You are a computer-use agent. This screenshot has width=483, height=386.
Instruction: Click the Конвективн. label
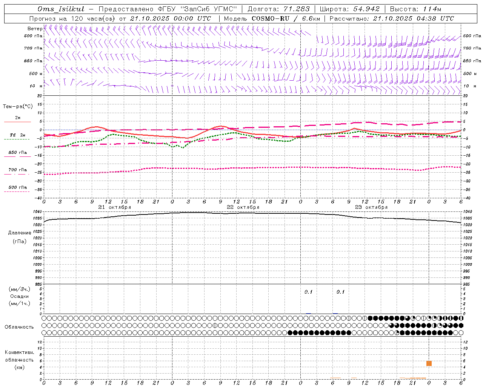click(x=19, y=352)
